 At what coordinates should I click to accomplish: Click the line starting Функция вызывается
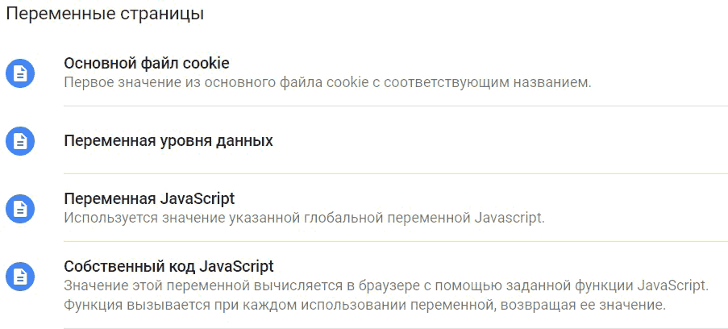coord(365,306)
